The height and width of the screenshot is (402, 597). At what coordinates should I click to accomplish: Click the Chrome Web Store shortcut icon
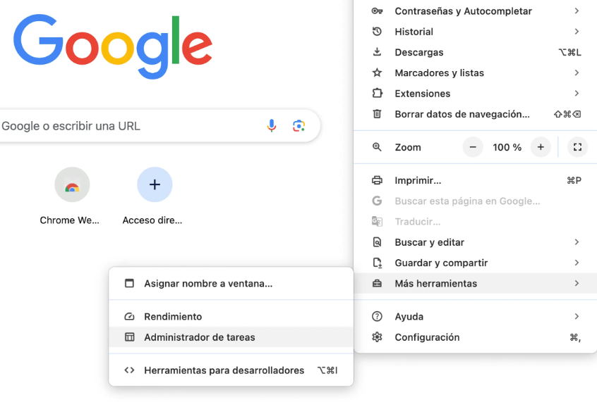pyautogui.click(x=72, y=185)
